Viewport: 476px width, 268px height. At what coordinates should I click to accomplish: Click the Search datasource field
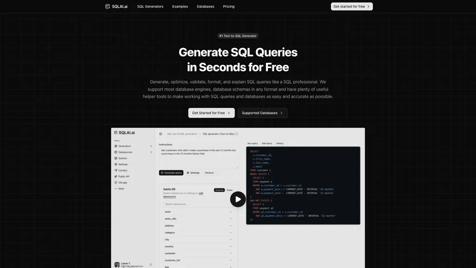point(198,204)
